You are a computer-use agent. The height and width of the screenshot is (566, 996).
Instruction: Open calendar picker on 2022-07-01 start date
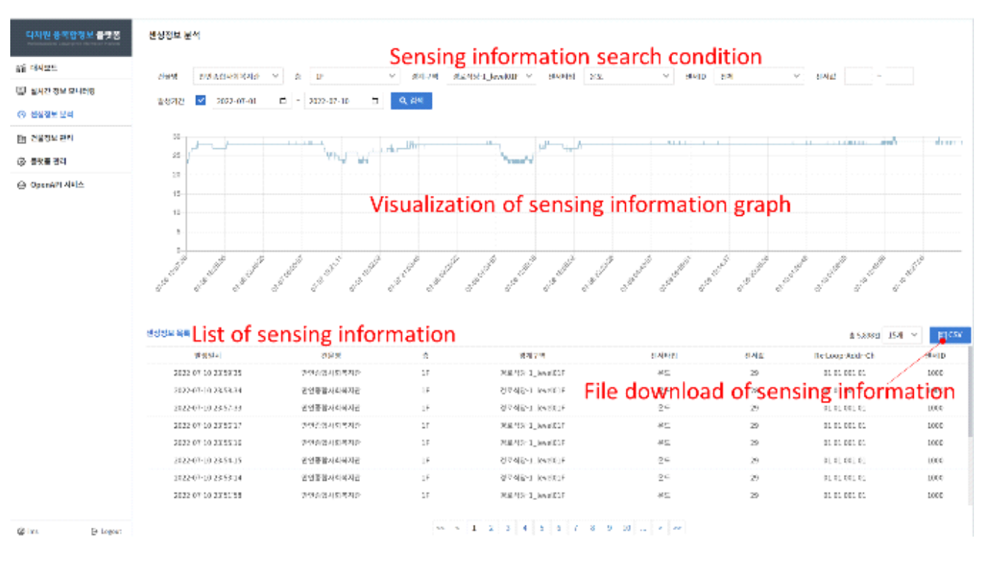tap(284, 101)
